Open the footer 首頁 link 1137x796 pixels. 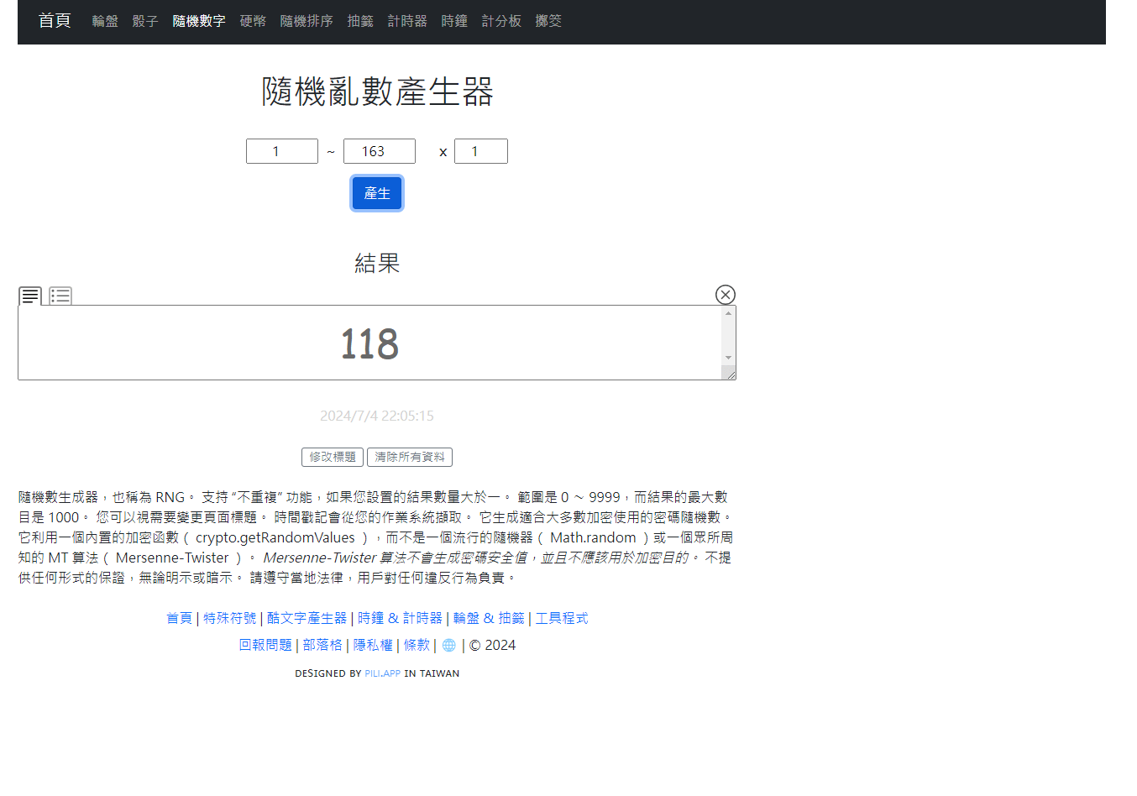point(180,618)
